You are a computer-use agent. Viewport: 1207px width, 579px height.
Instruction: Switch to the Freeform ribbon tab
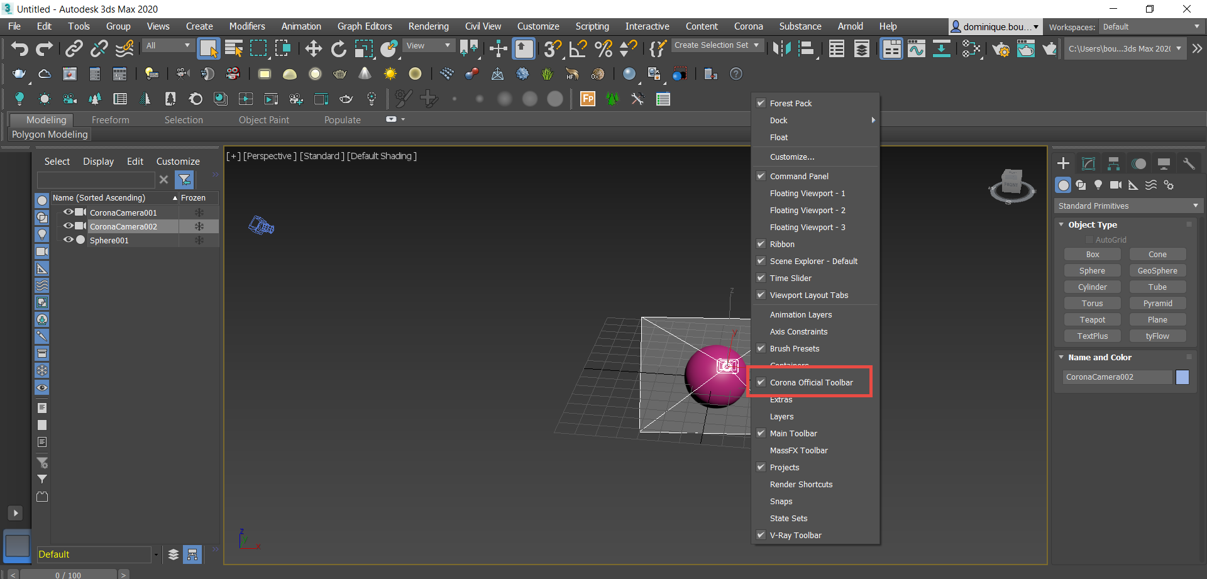[110, 119]
